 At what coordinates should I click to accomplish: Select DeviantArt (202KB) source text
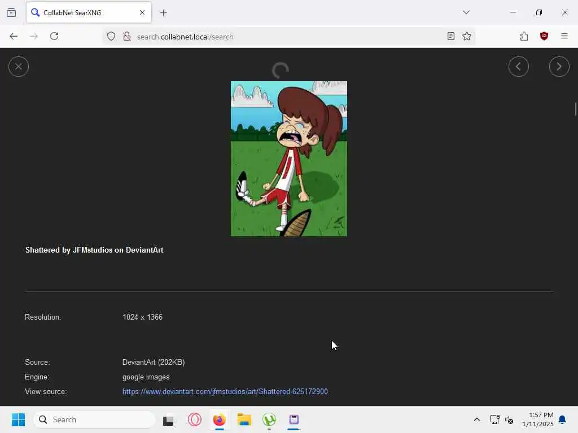(x=154, y=362)
